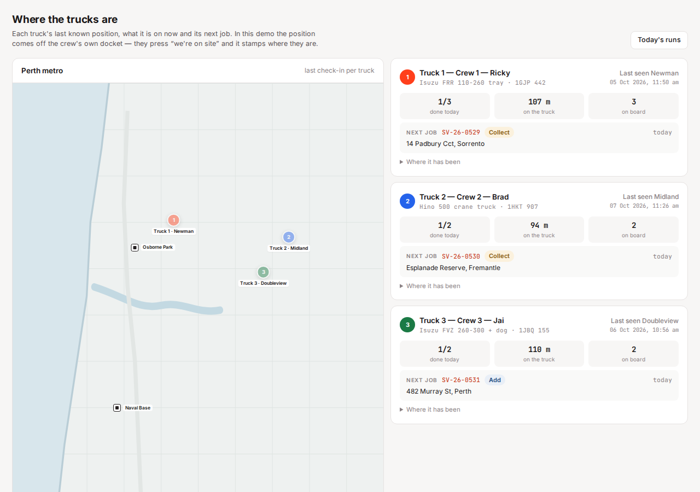Click 'Hino 500 crane truck · 1HKT 907' line
700x492 pixels.
click(479, 207)
